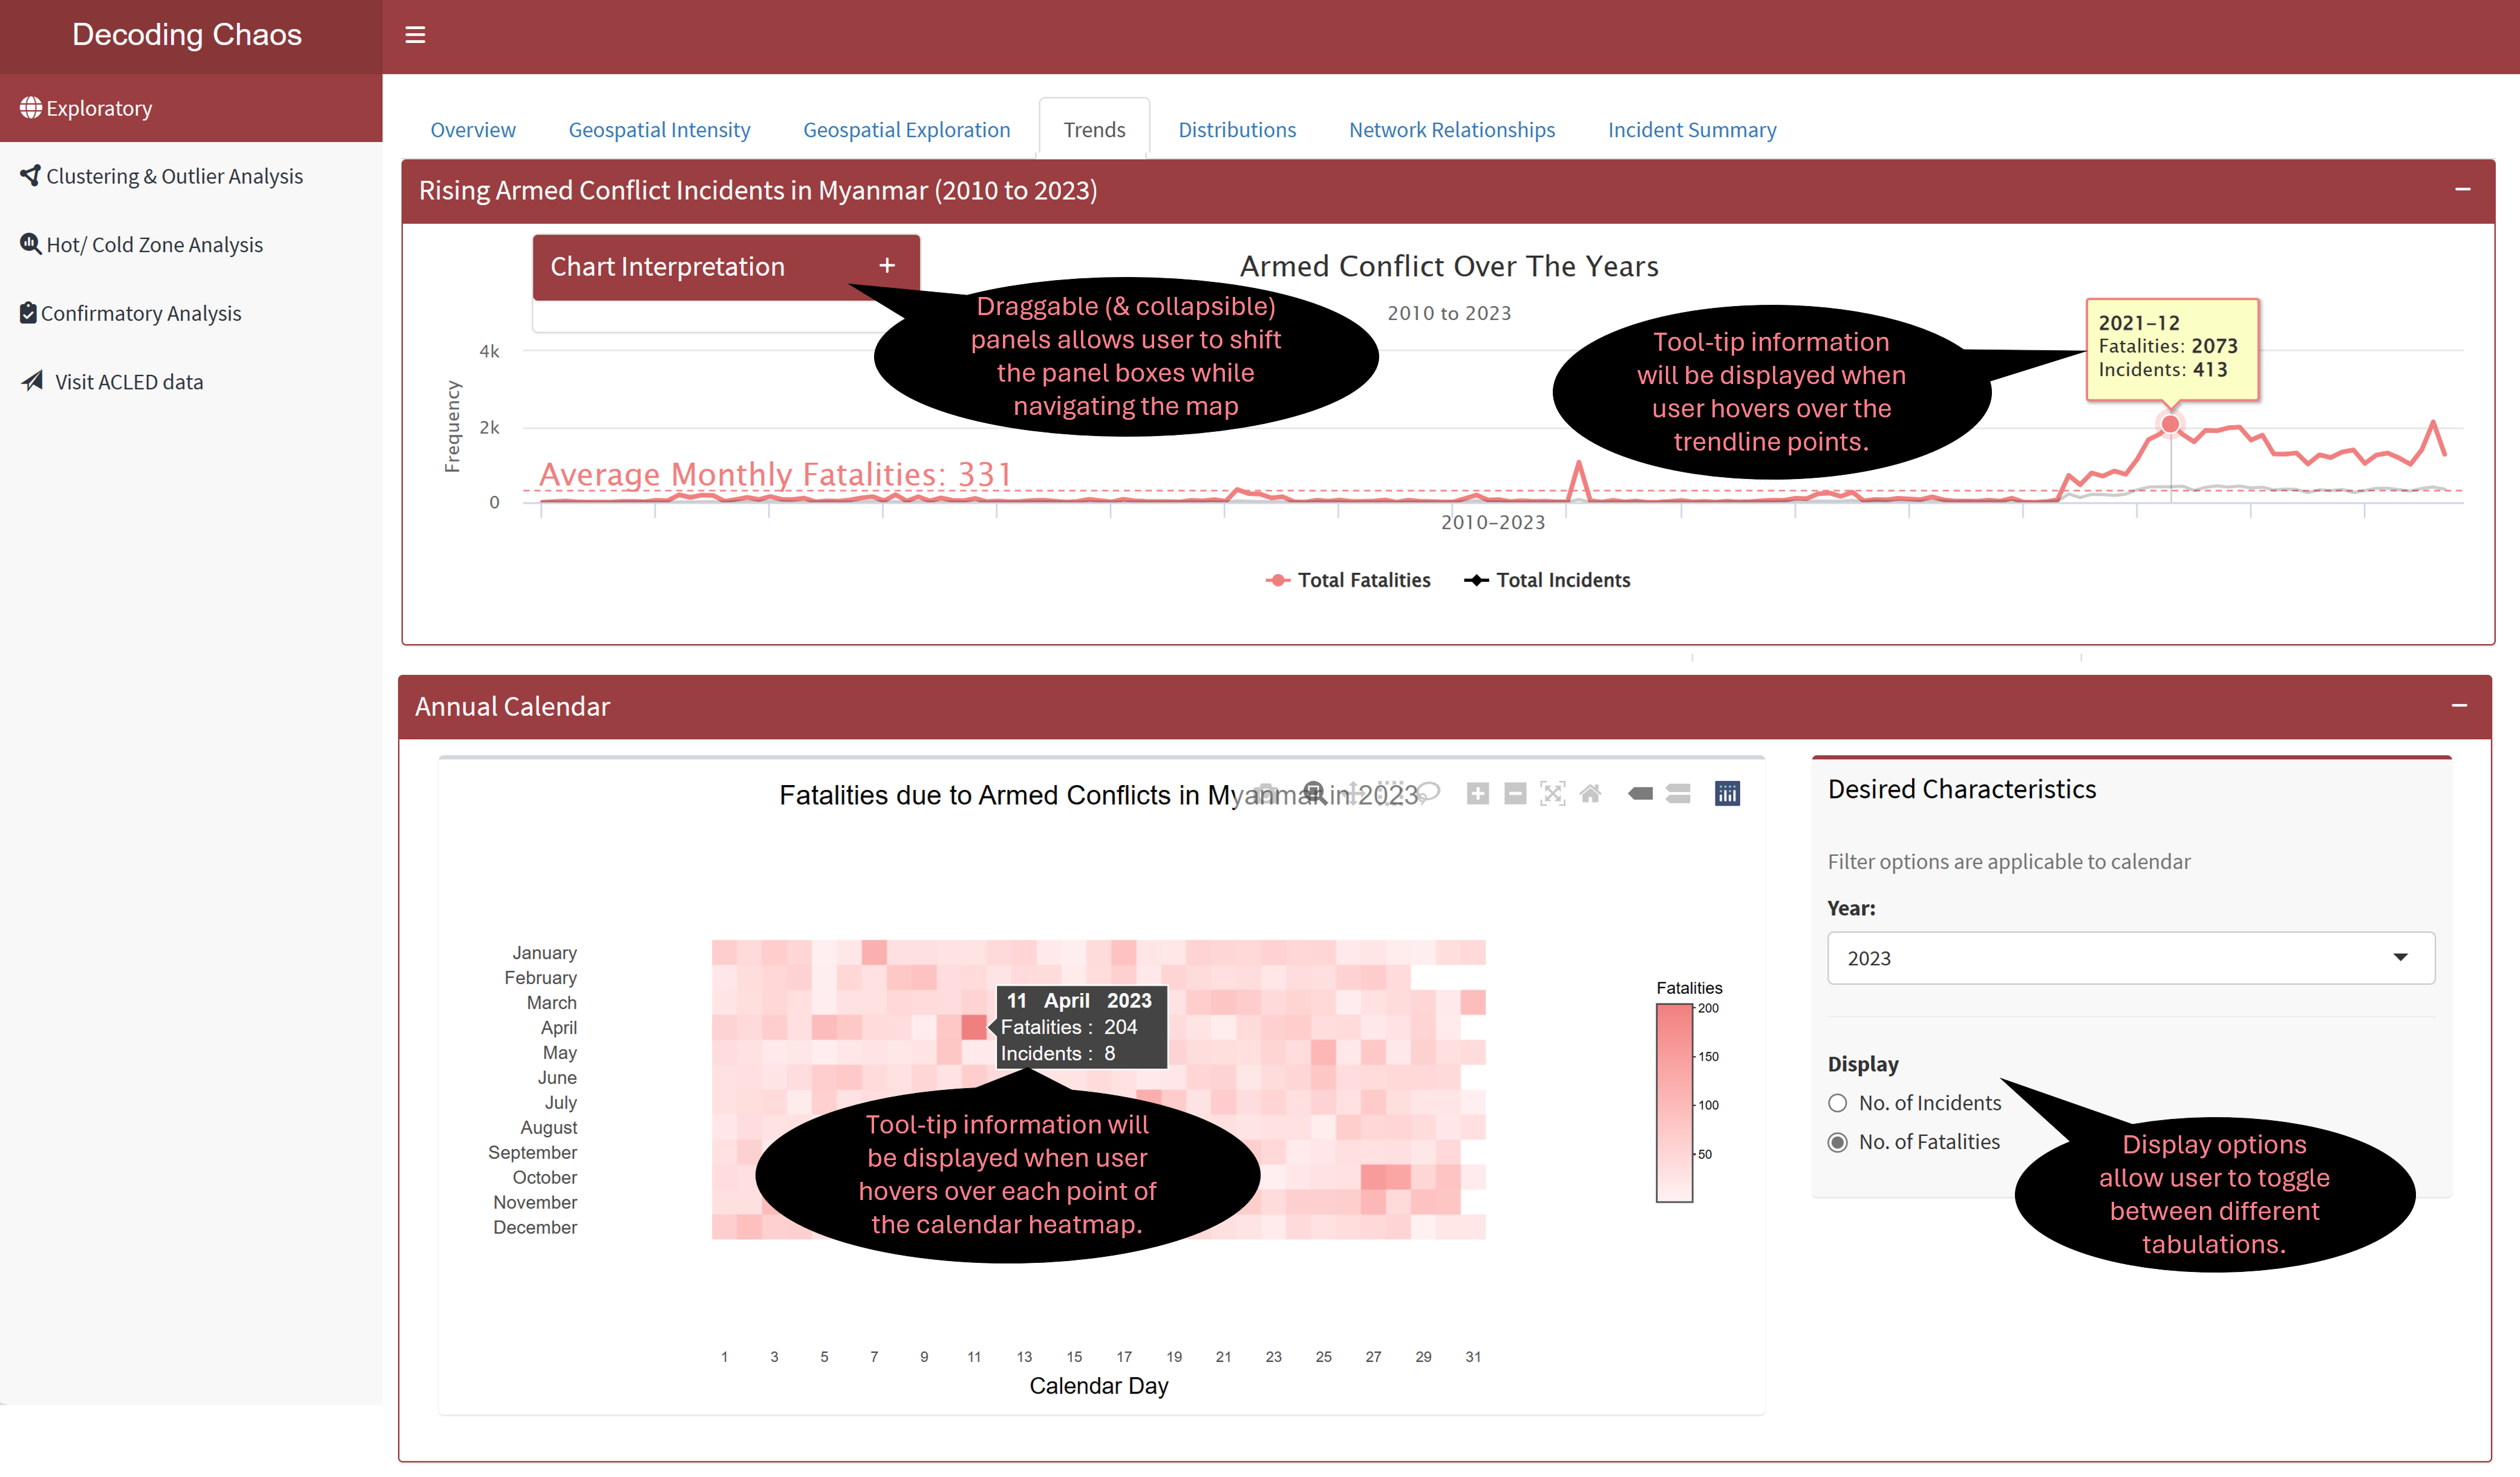This screenshot has height=1477, width=2520.
Task: Click the Plotly zoom in icon
Action: 1477,794
